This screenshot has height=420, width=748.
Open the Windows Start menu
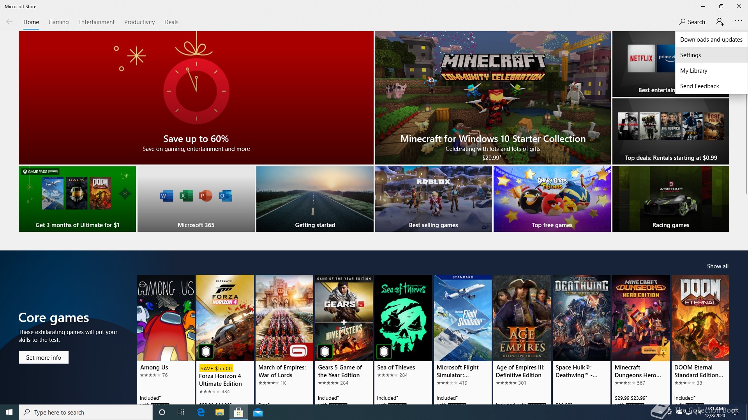click(x=9, y=412)
